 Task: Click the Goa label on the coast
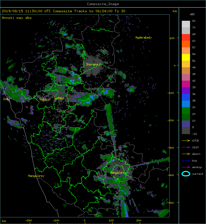point(6,99)
